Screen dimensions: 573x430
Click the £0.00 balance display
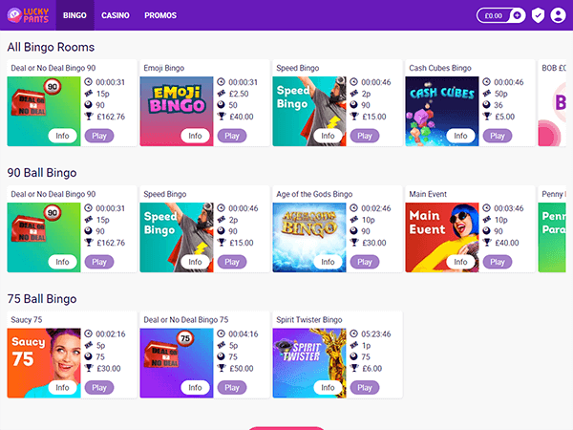pyautogui.click(x=493, y=15)
